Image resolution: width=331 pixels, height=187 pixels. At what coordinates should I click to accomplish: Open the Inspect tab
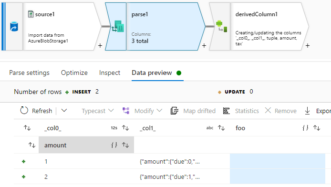point(110,73)
